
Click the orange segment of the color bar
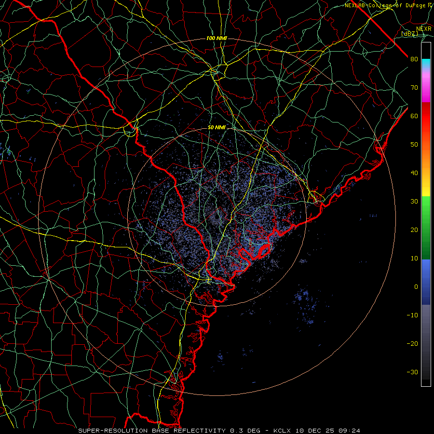[x=426, y=155]
